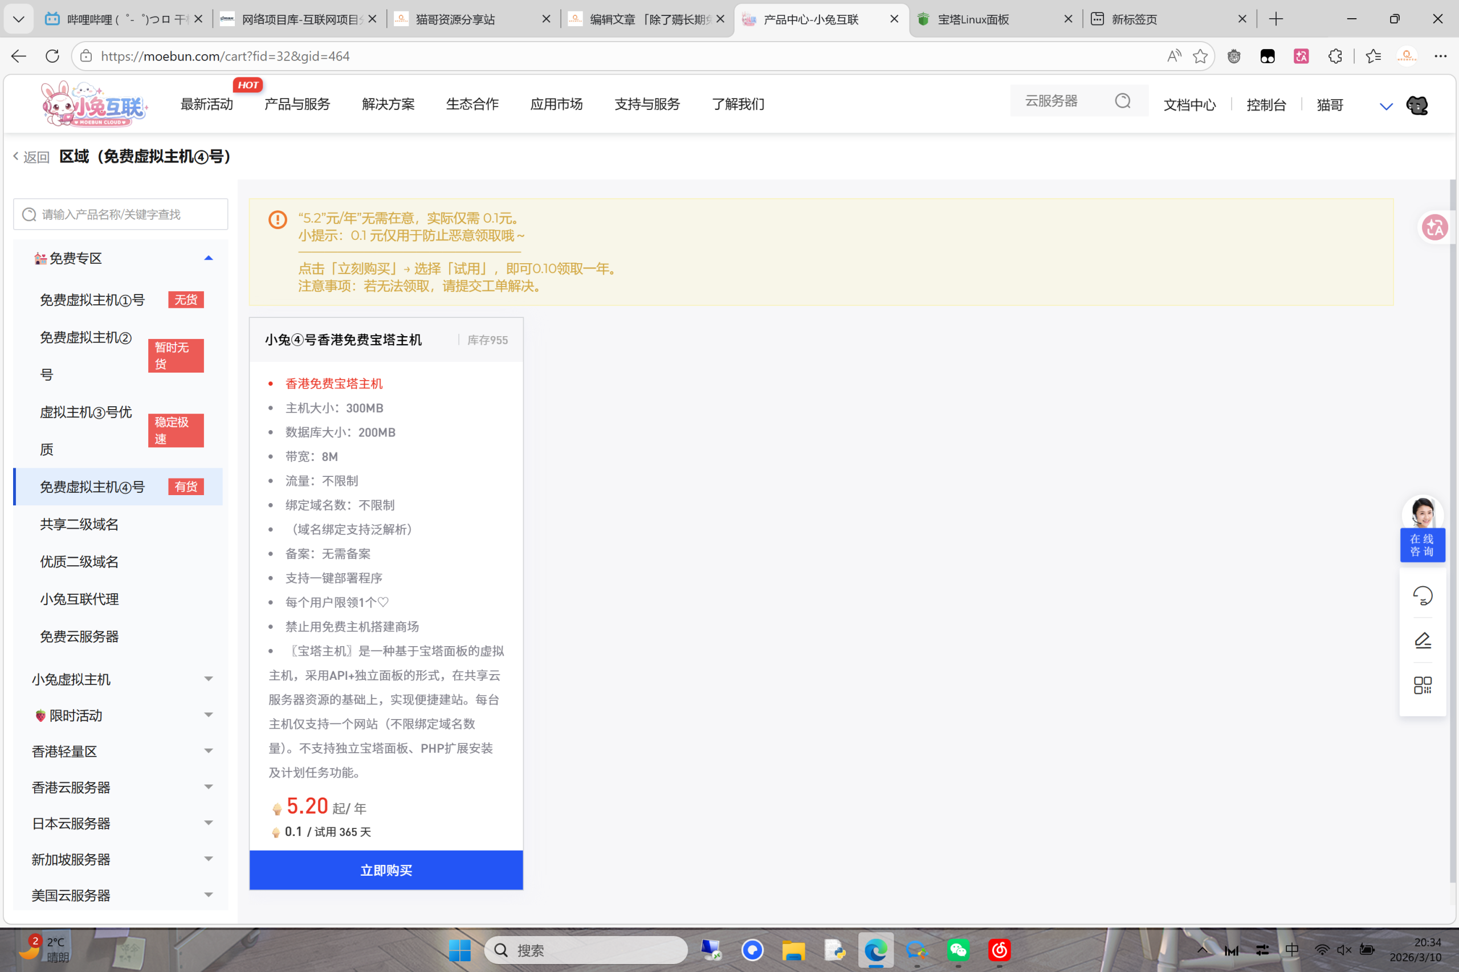This screenshot has width=1459, height=972.
Task: Click the feedback edit pencil icon
Action: (1423, 640)
